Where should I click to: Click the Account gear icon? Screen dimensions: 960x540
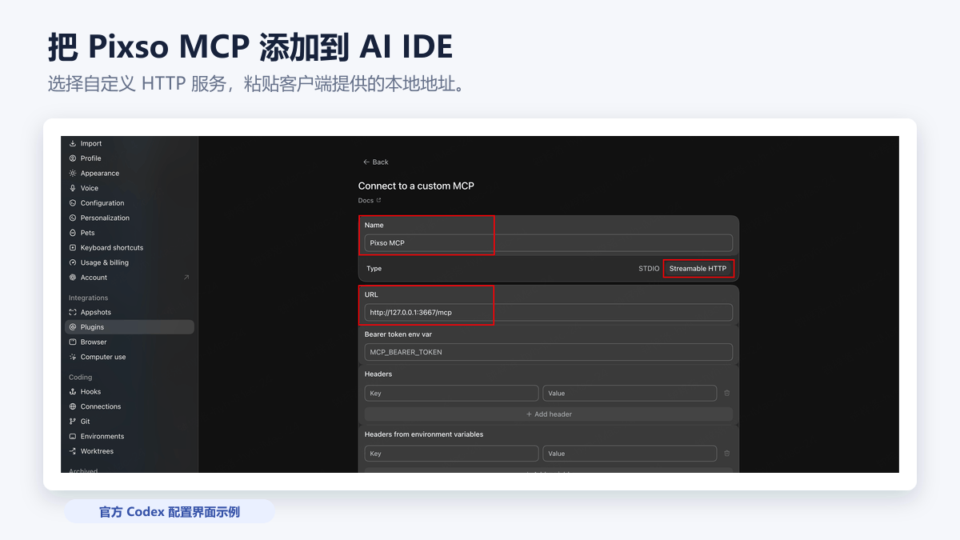click(x=73, y=278)
